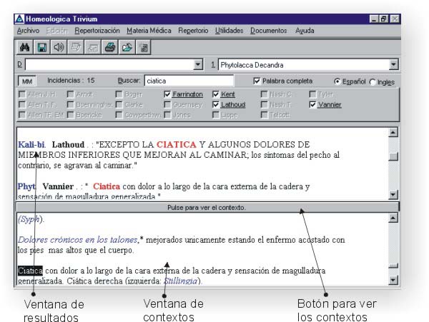The width and height of the screenshot is (429, 322).
Task: Click the Stillingia remedy link in context
Action: (181, 281)
